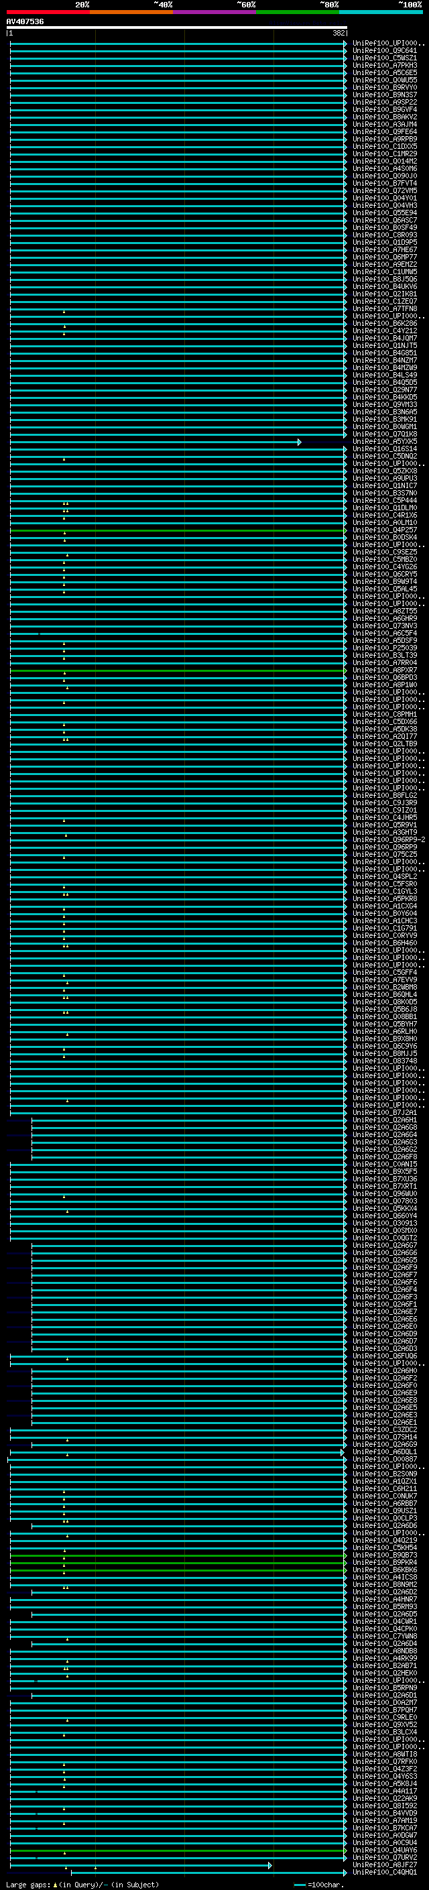Screen dimensions: 429x1890
Task: Click the green alignment bar for Q4UAY6
Action: (178, 1851)
